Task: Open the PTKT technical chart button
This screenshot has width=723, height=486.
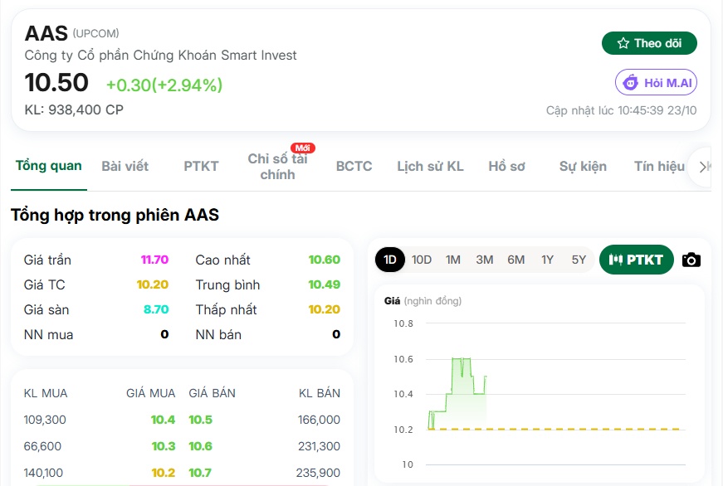Action: pos(637,260)
